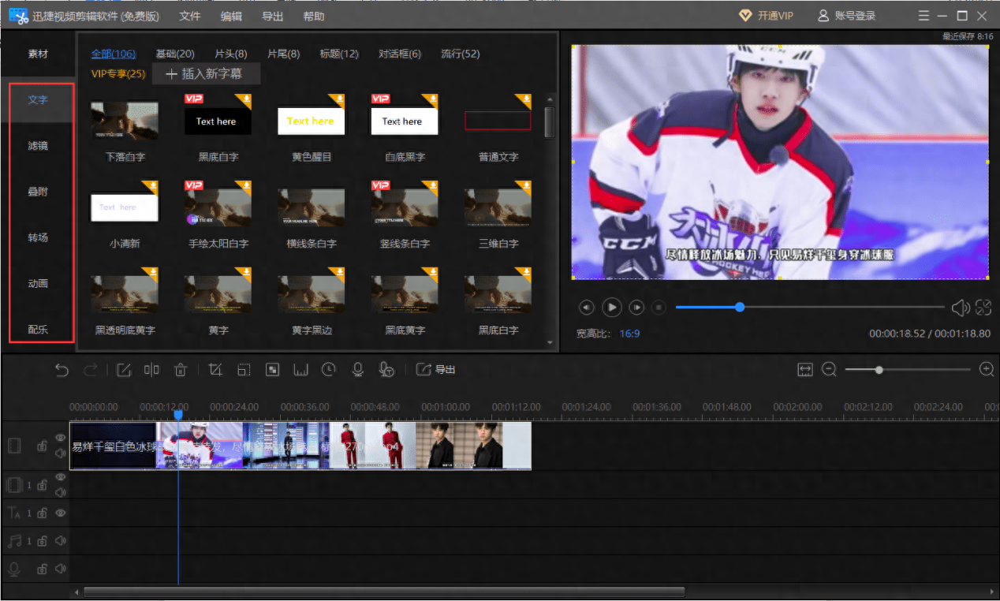Open the clock duration tool
This screenshot has width=1000, height=601.
click(328, 370)
